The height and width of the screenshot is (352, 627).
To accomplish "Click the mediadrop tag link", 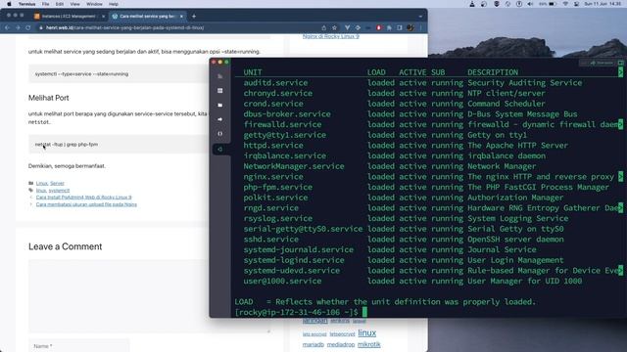I will click(x=341, y=345).
